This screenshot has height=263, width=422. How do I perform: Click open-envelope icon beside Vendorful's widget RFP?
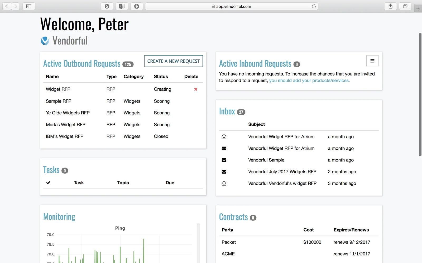pyautogui.click(x=224, y=183)
